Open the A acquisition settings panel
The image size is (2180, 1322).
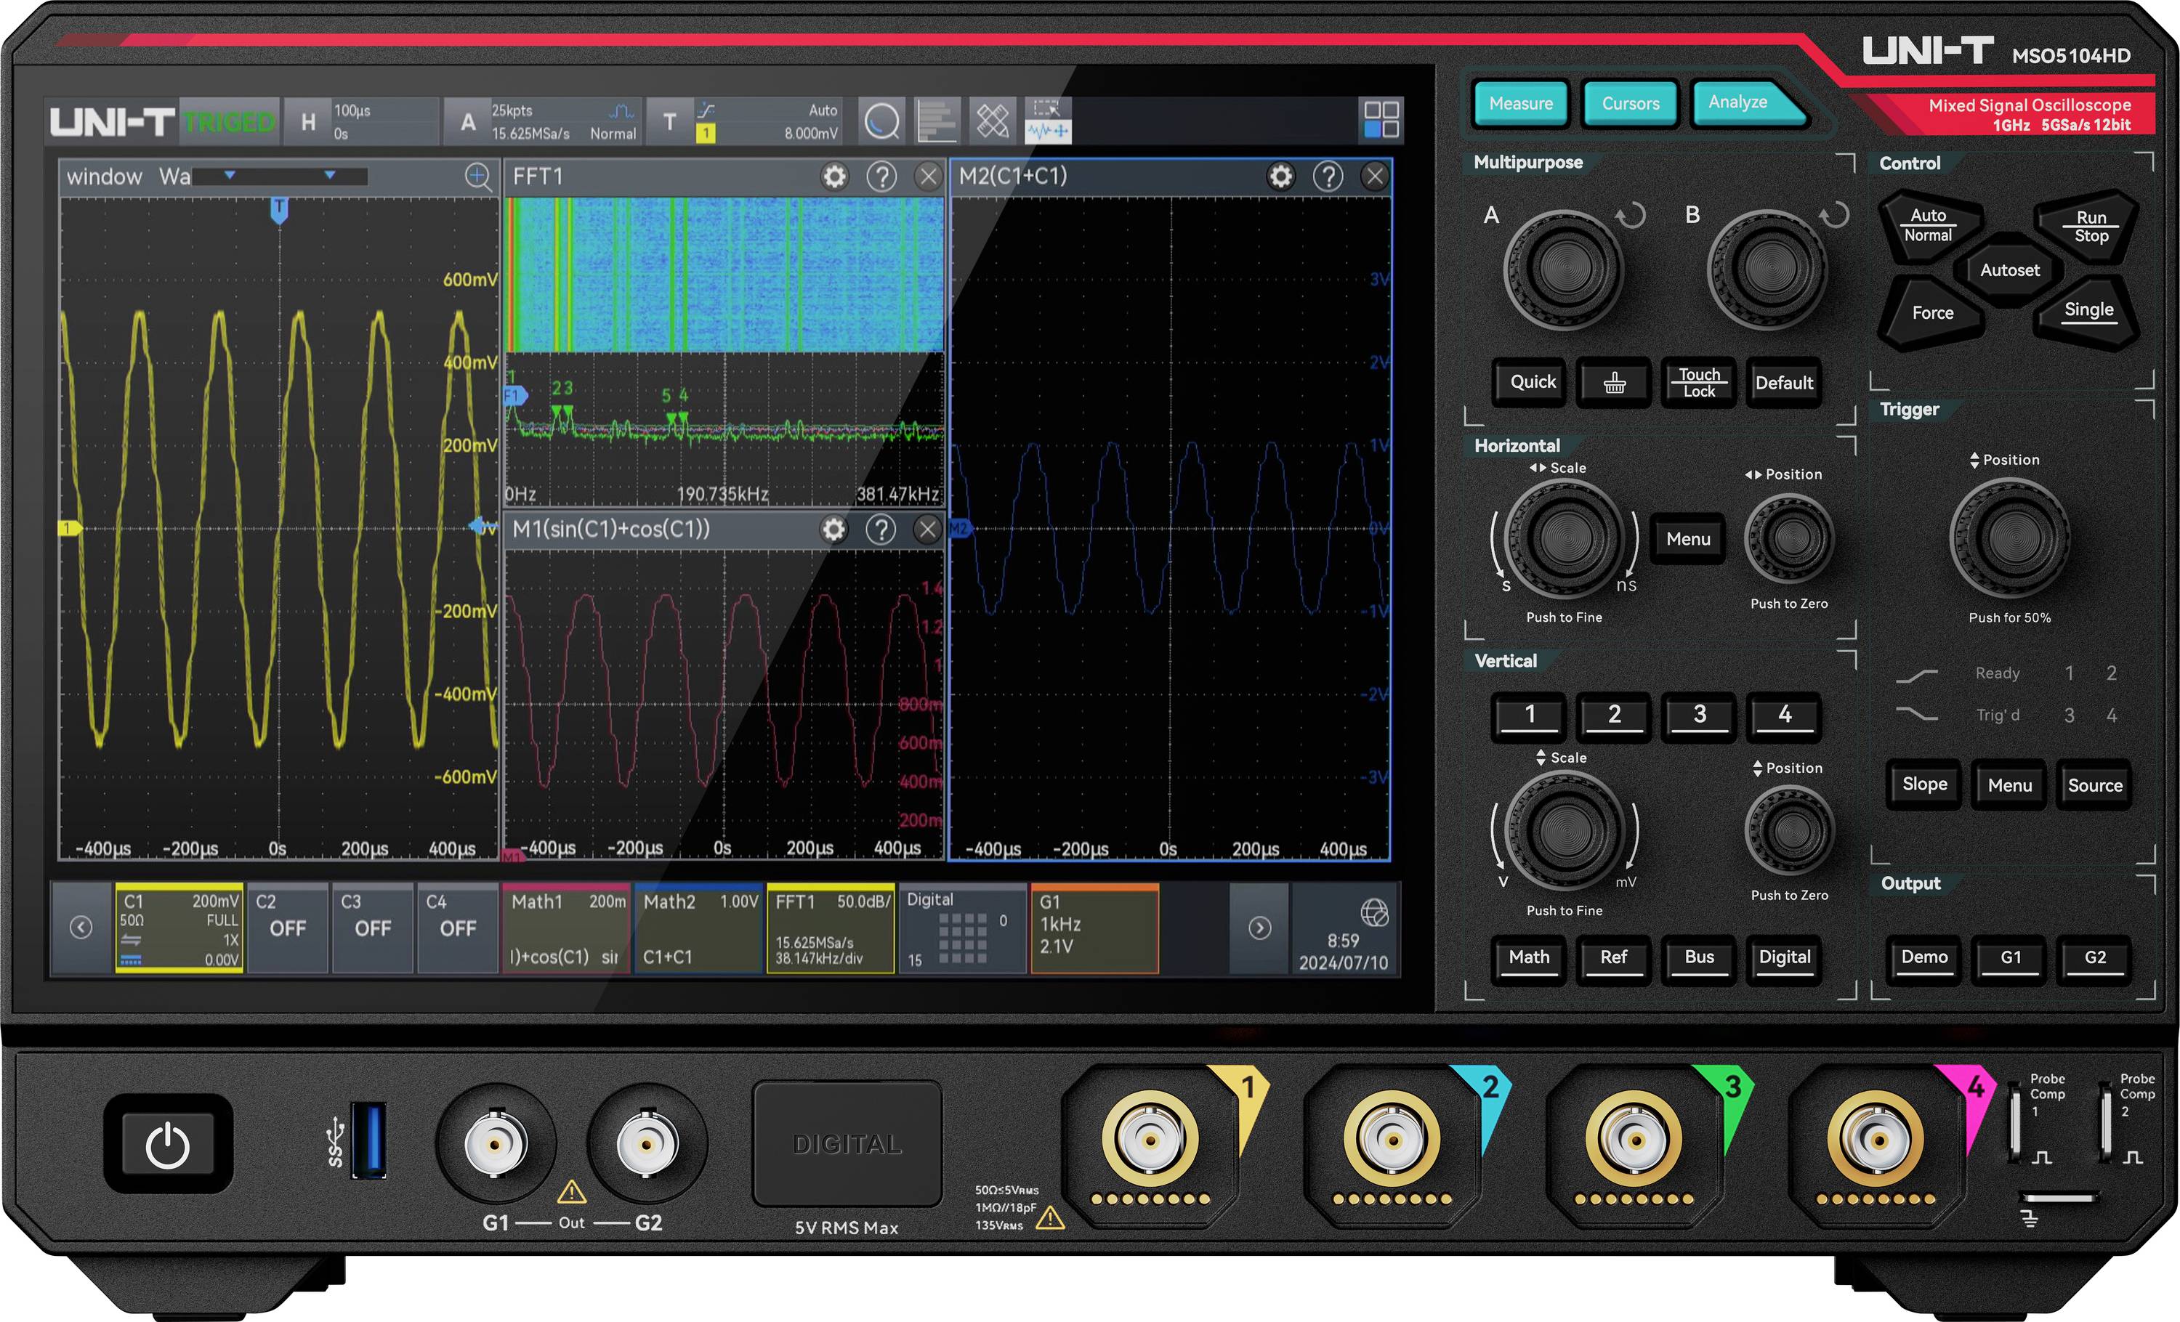coord(542,122)
